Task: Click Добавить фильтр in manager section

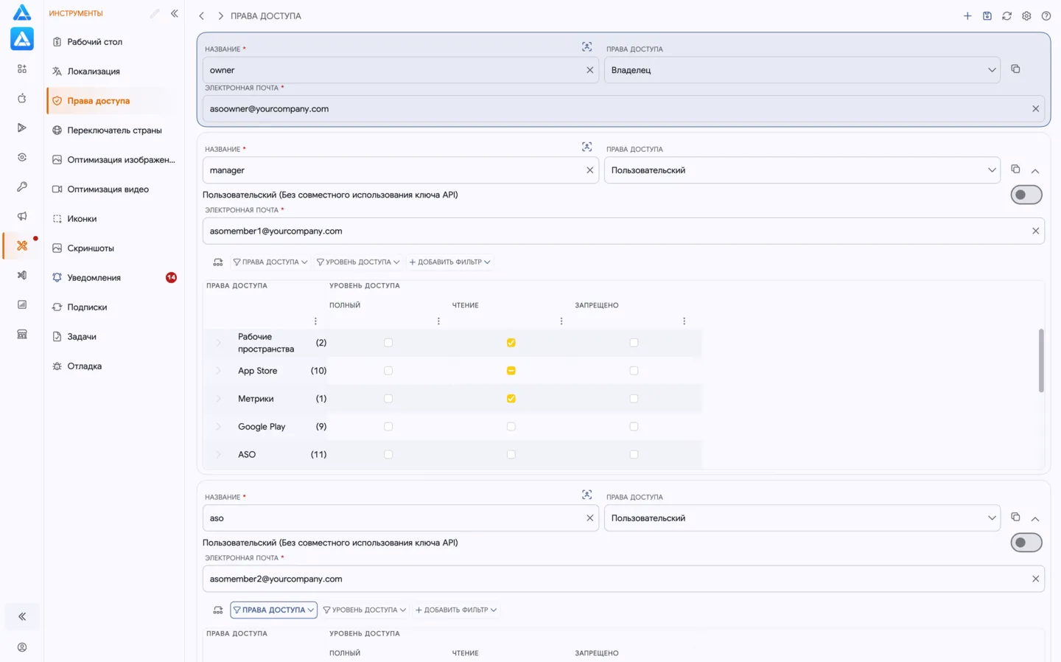Action: pyautogui.click(x=449, y=262)
